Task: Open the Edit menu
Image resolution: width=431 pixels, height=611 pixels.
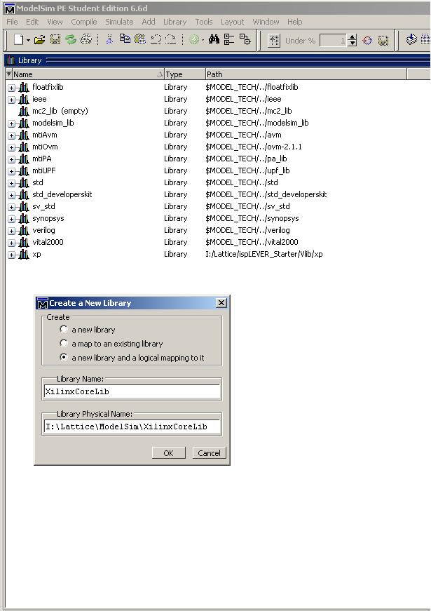Action: (32, 22)
